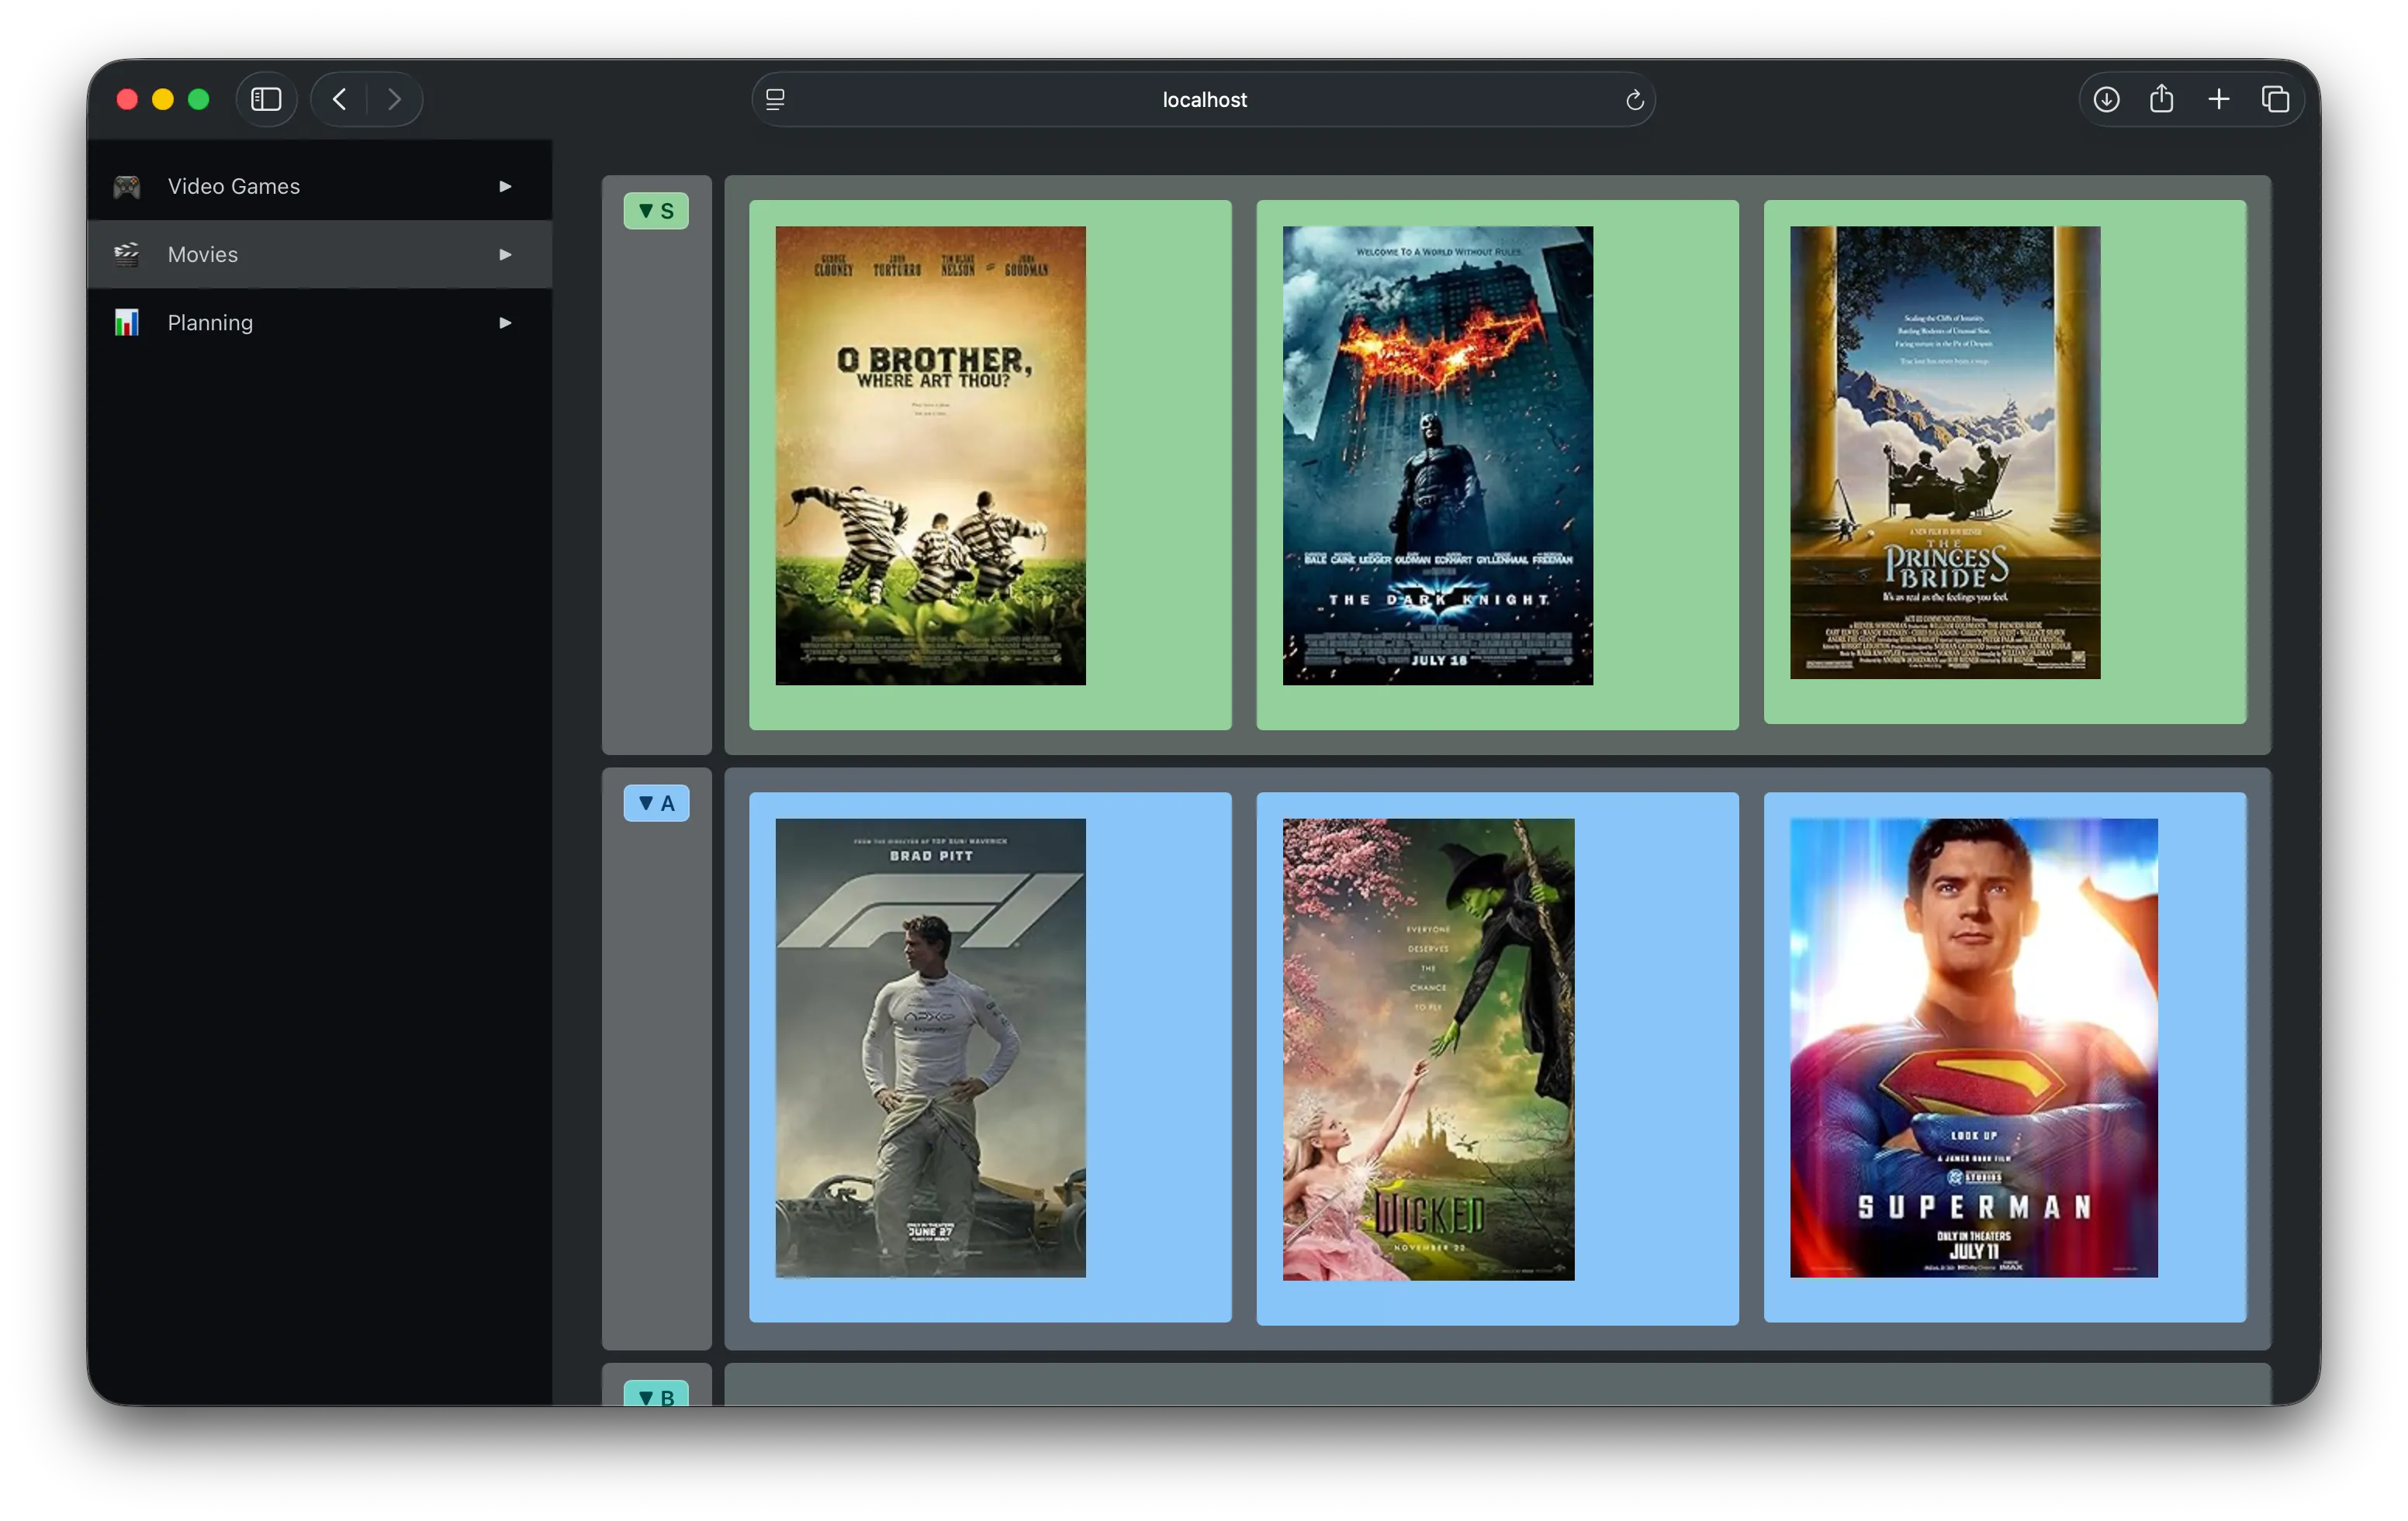The image size is (2408, 1521).
Task: Toggle the browser sidebar icon
Action: 265,98
